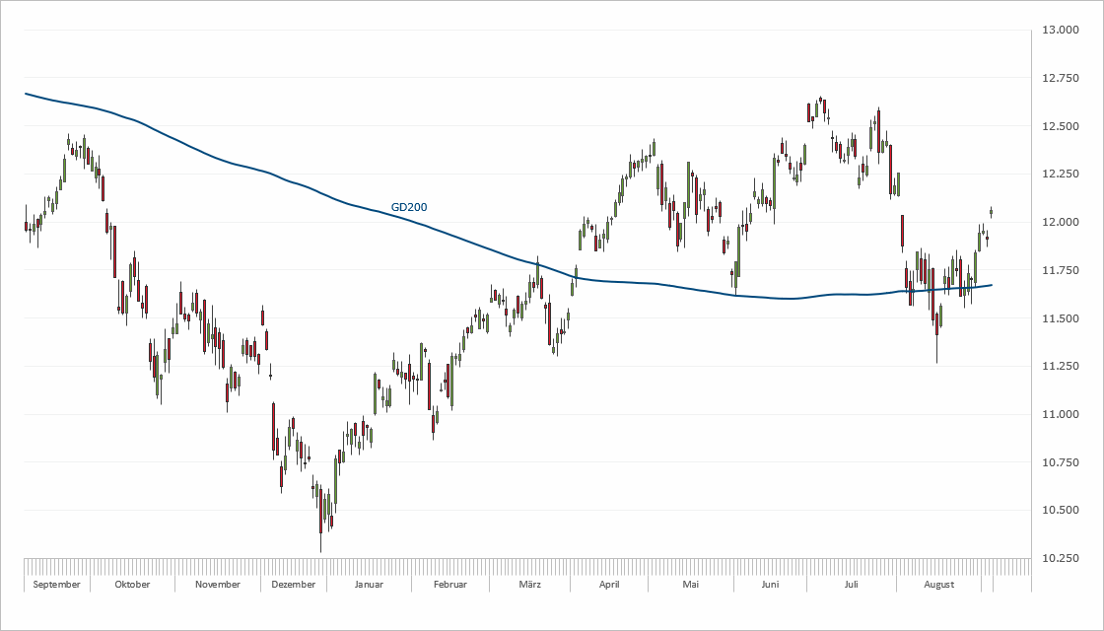Image resolution: width=1104 pixels, height=631 pixels.
Task: Select the September label on the time axis
Action: click(56, 585)
